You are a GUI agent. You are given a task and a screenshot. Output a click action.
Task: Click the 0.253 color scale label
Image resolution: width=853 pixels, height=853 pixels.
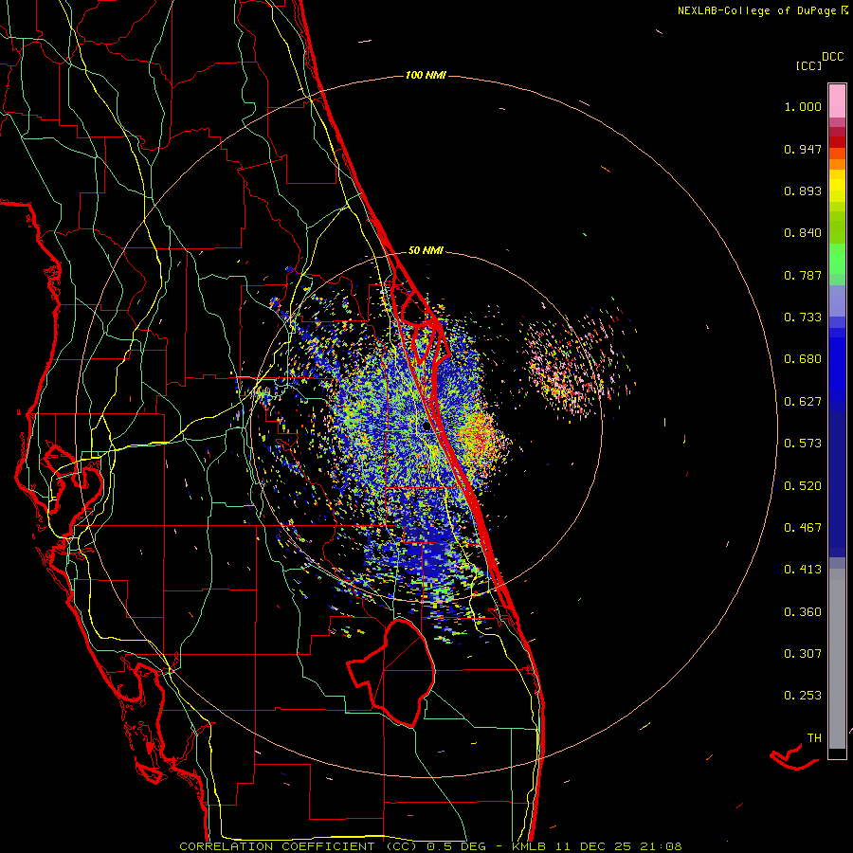pos(803,696)
